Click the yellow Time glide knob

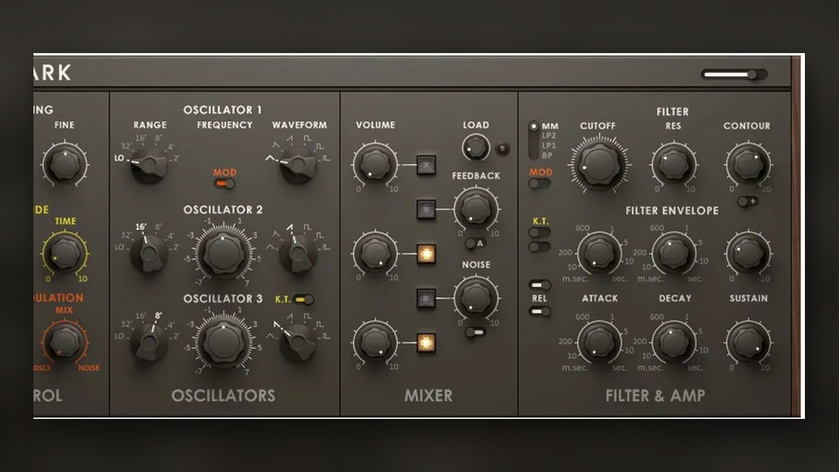click(64, 253)
